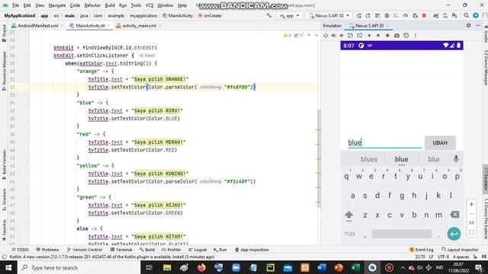Click the onCreate breadcrumb in navigation bar
This screenshot has width=488, height=274.
[210, 15]
